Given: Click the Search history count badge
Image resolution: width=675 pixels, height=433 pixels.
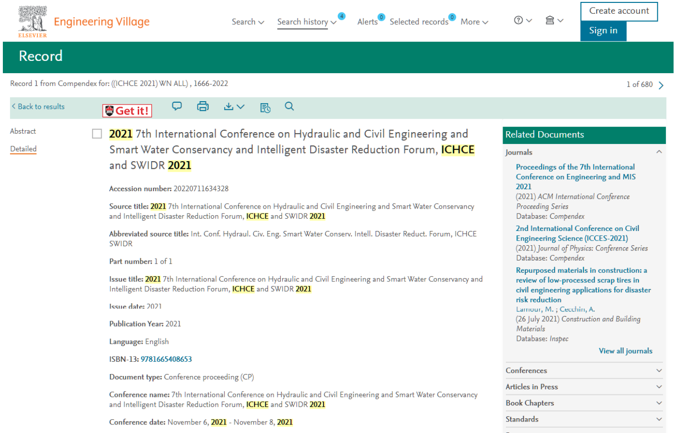Looking at the screenshot, I should coord(342,16).
